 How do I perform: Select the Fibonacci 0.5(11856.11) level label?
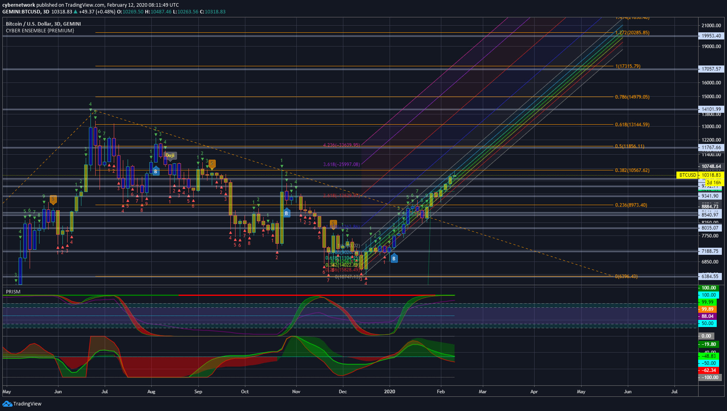[629, 146]
